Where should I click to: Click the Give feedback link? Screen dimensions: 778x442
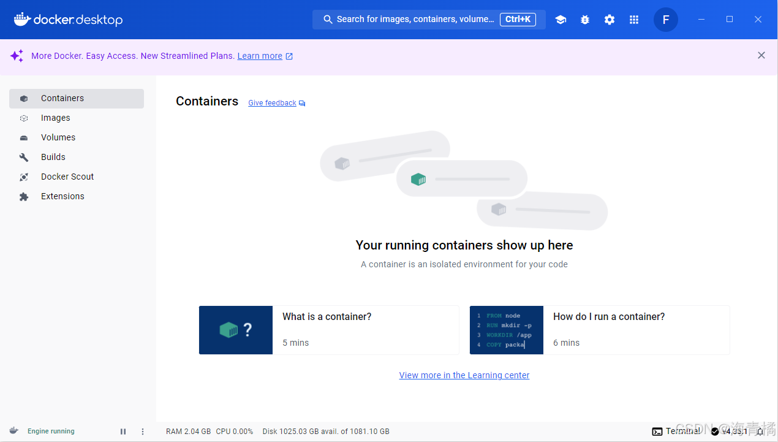coord(272,103)
